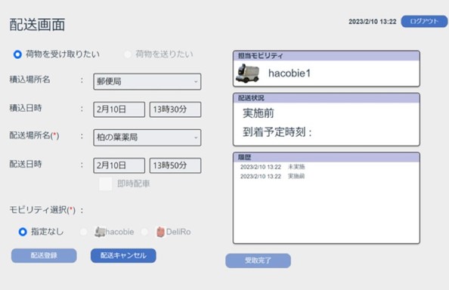Click the delivery date field 2月10日
Viewport: 449px width, 290px height.
[x=119, y=165]
